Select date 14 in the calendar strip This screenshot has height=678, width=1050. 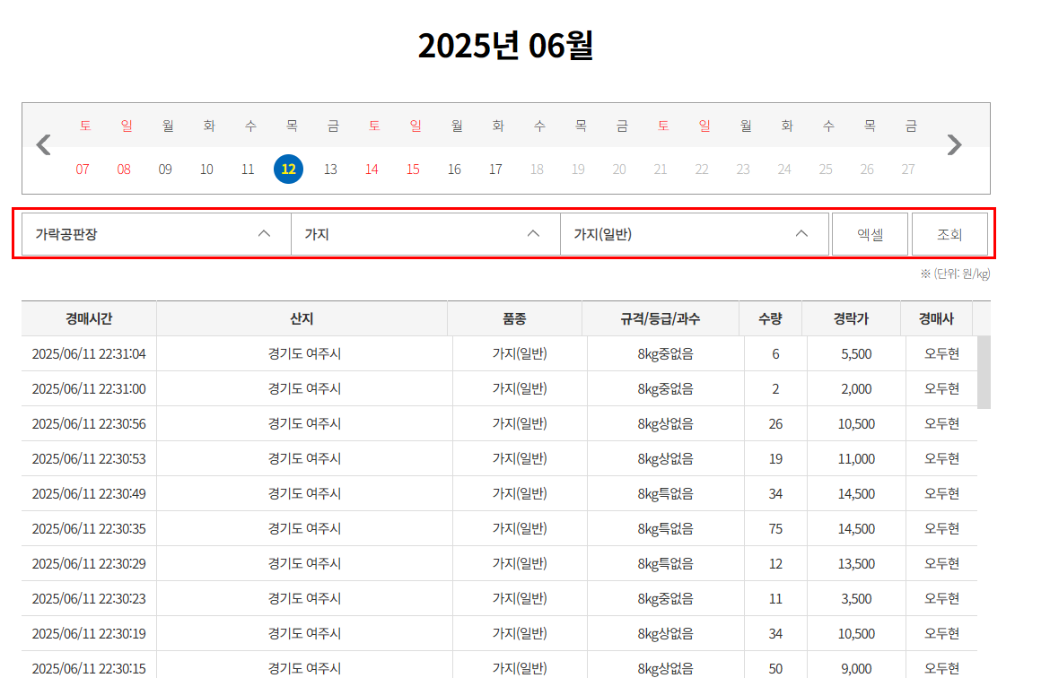pos(372,169)
